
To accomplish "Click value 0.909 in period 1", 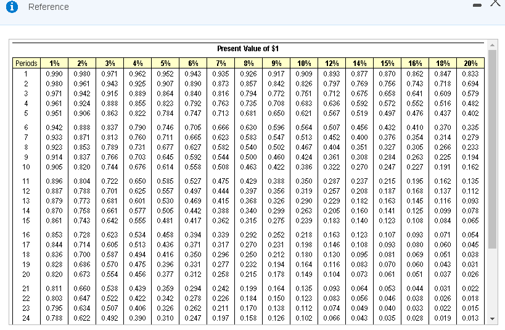I will tap(304, 74).
